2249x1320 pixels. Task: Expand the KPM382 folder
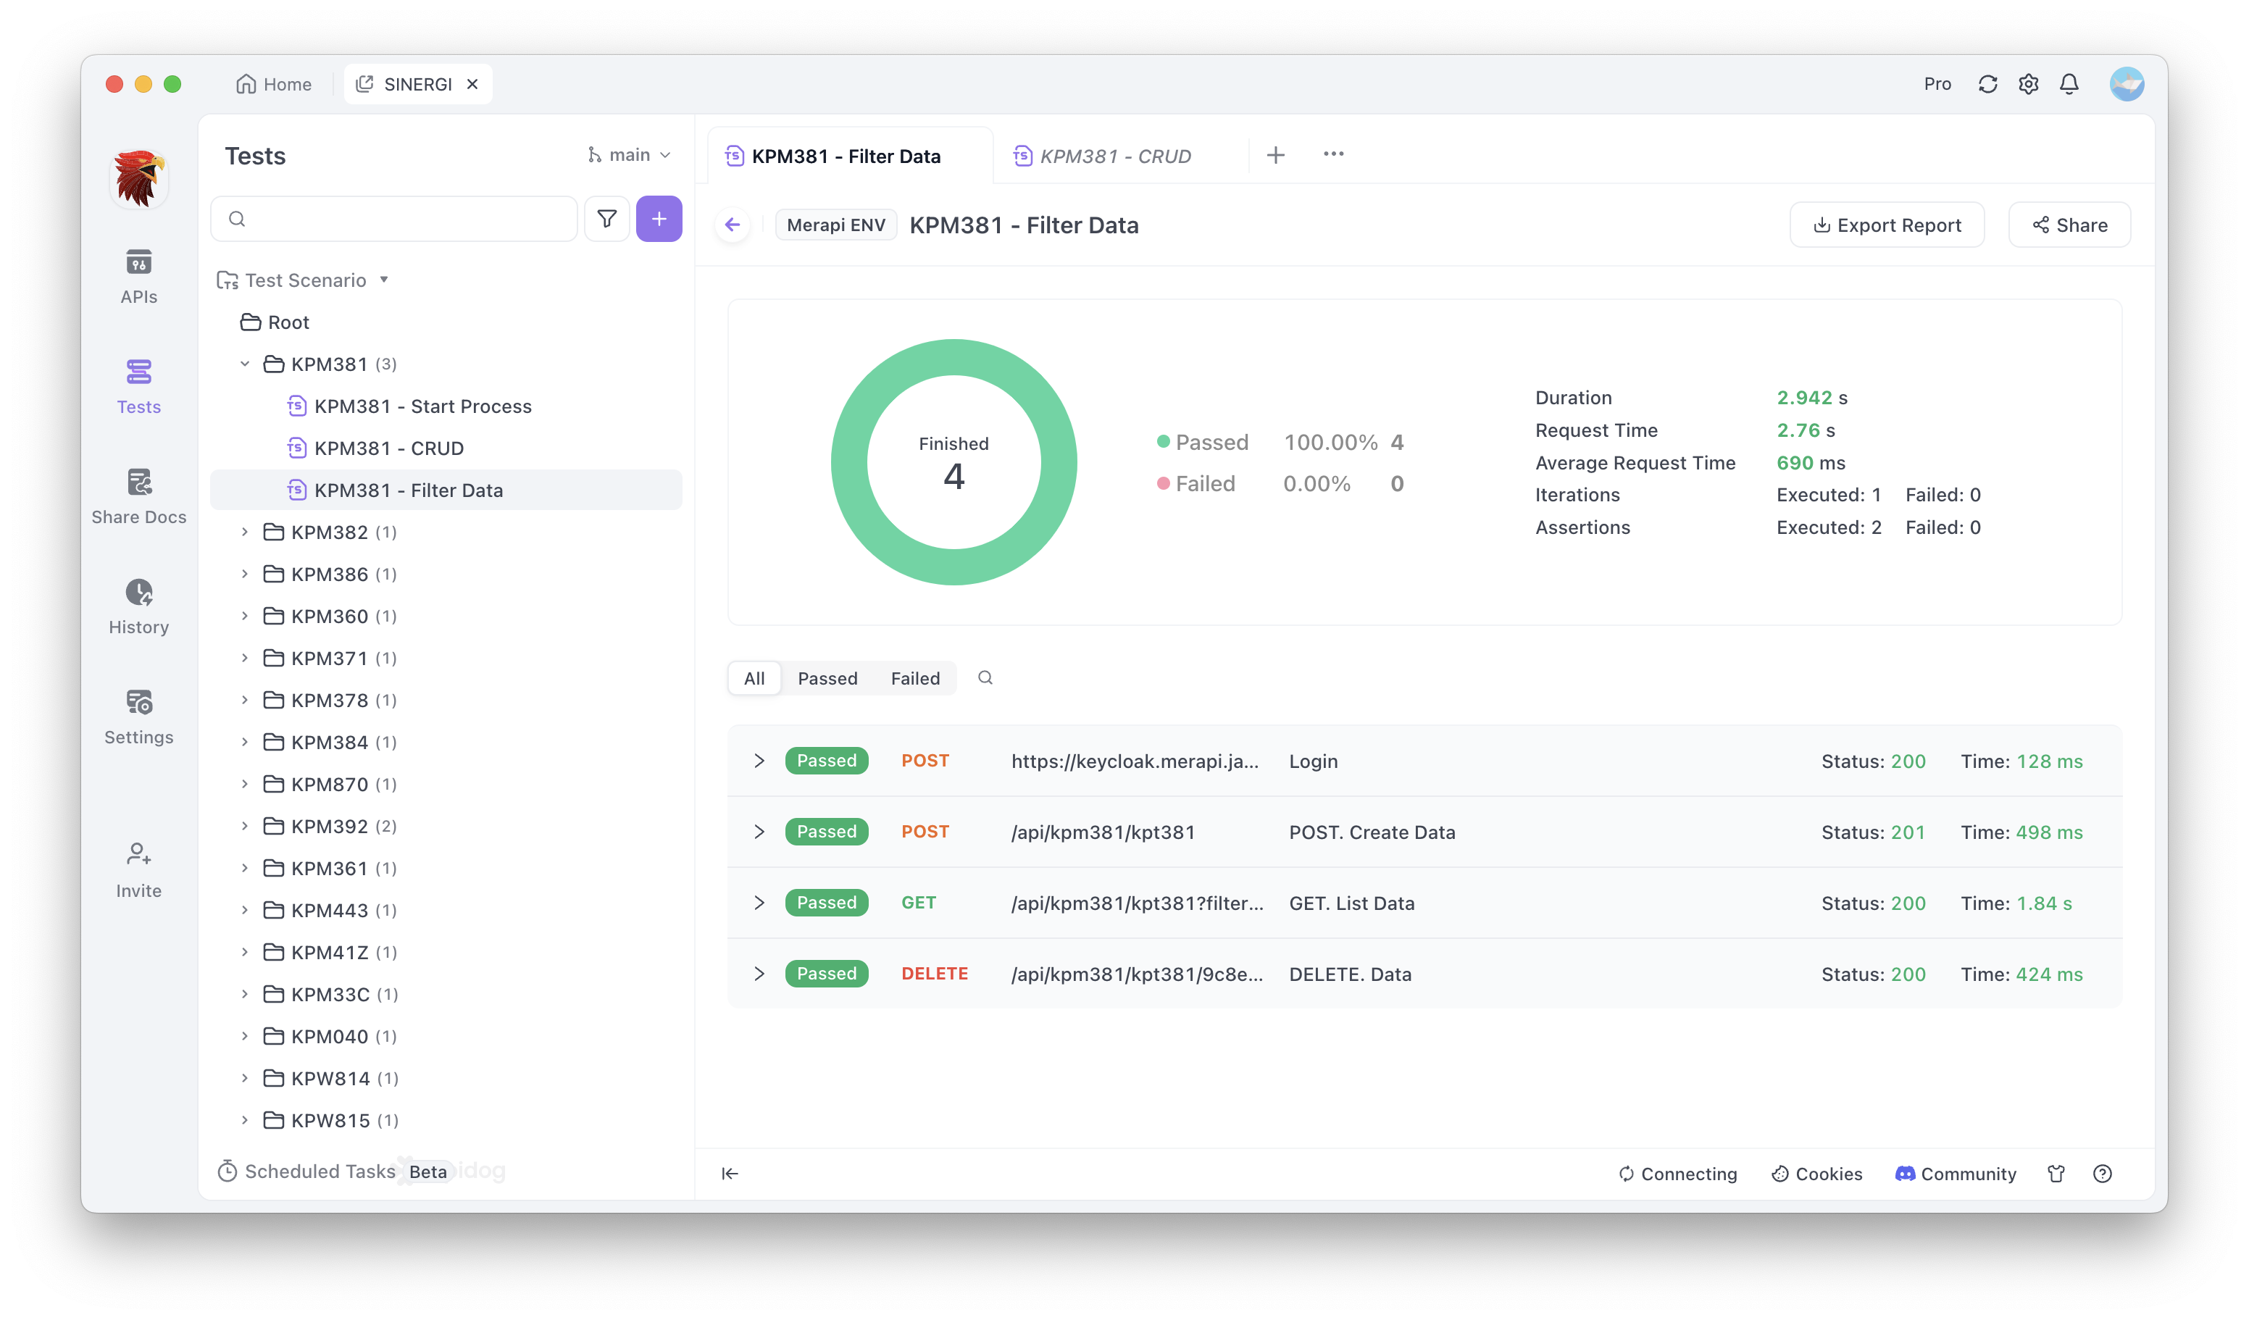pyautogui.click(x=244, y=532)
